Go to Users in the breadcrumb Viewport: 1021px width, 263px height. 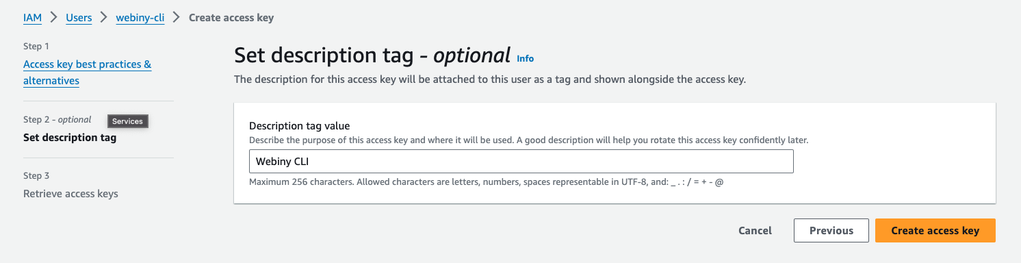[79, 18]
